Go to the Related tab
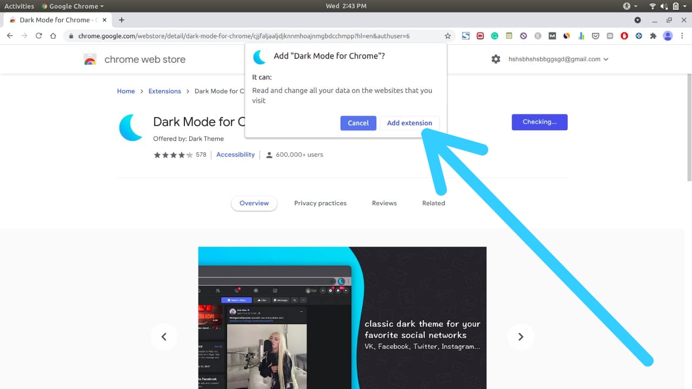 [434, 203]
